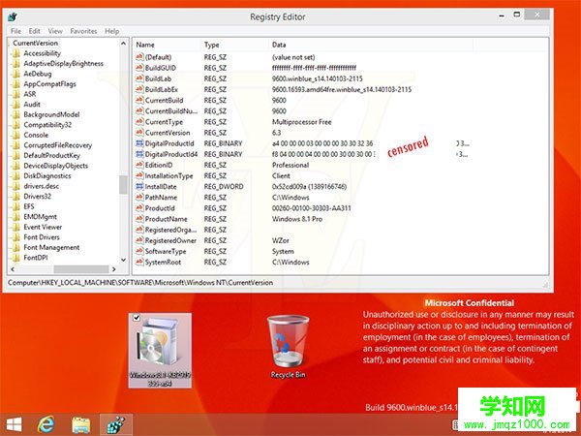
Task: Click the AeDebug folder icon
Action: click(15, 74)
